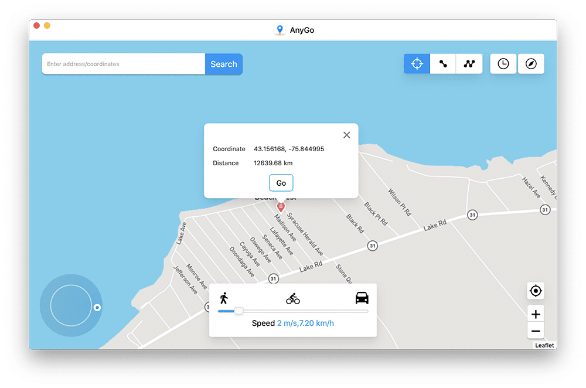
Task: Click the AnyGo app icon in title bar
Action: 280,29
